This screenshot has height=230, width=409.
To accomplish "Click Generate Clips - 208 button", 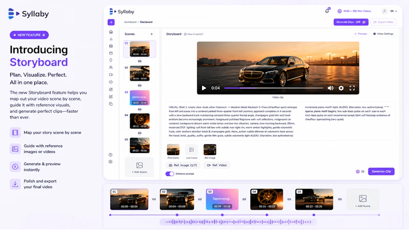I will pyautogui.click(x=351, y=22).
